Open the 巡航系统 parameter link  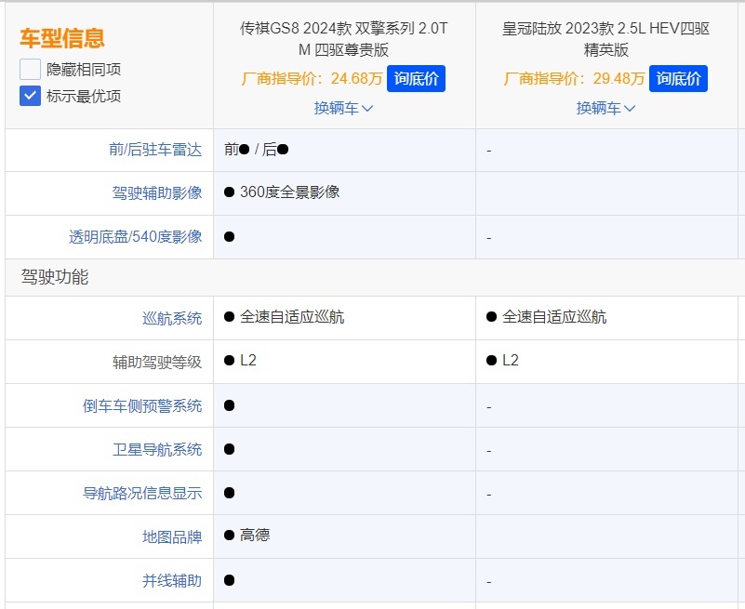tap(172, 318)
